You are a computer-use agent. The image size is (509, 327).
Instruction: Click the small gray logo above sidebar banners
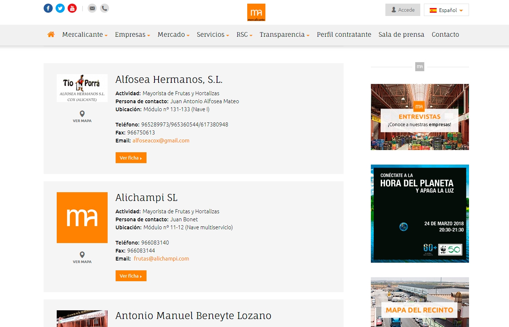[x=420, y=67]
